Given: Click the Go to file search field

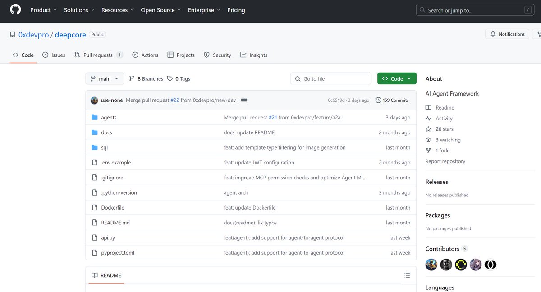Looking at the screenshot, I should coord(331,78).
